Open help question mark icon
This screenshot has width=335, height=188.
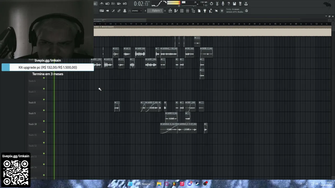[x=229, y=4]
